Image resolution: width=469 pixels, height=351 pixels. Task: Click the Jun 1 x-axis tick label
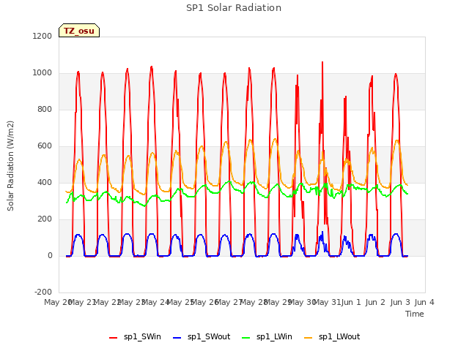[x=351, y=302]
